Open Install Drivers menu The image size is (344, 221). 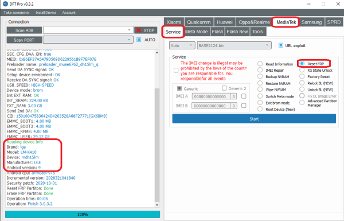coord(46,13)
